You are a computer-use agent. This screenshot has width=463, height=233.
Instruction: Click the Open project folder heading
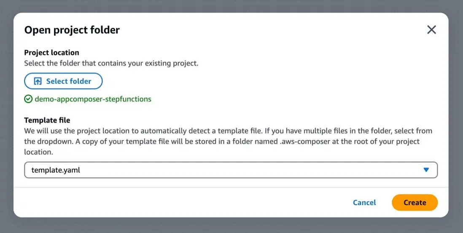72,30
